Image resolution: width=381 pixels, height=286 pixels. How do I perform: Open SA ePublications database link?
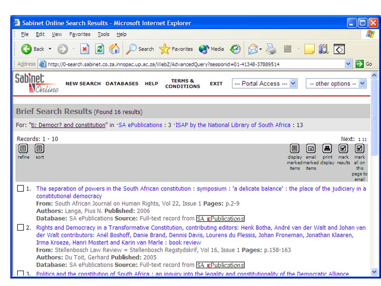click(140, 125)
